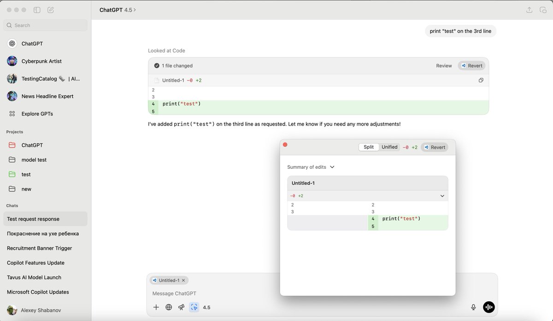This screenshot has width=553, height=321.
Task: Open Test request response chat
Action: 45,219
